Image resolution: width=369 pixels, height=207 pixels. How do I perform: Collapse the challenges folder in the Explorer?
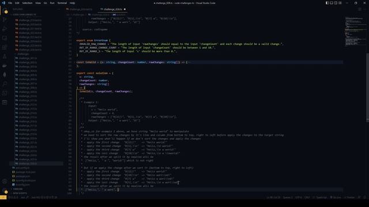click(23, 54)
